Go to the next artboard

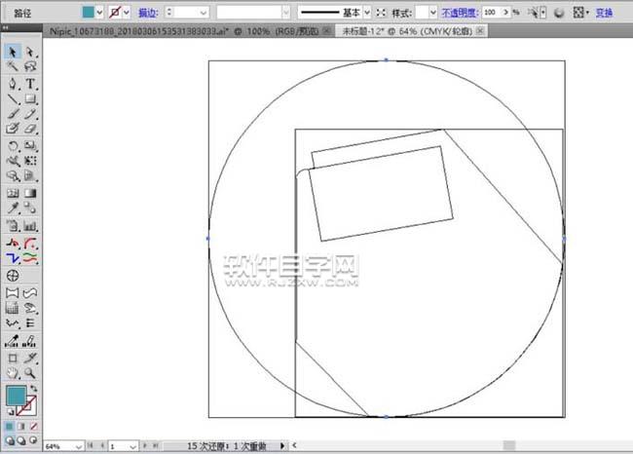pos(145,446)
